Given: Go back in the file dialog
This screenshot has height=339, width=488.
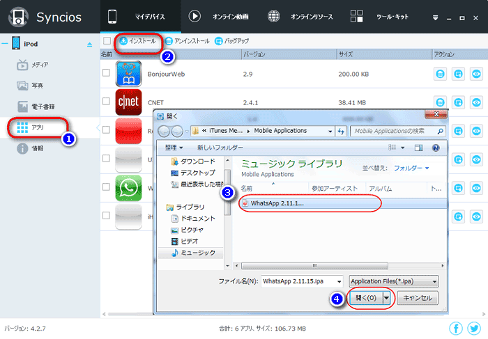Looking at the screenshot, I should [x=164, y=132].
